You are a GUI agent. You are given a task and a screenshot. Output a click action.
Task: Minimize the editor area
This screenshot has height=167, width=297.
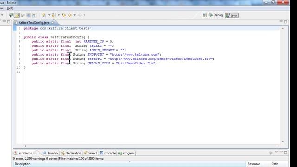pyautogui.click(x=281, y=21)
